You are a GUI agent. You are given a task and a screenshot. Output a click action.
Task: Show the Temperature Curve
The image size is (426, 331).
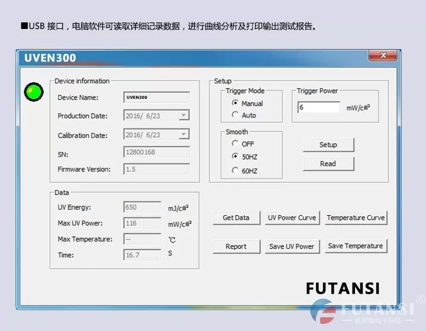point(356,218)
